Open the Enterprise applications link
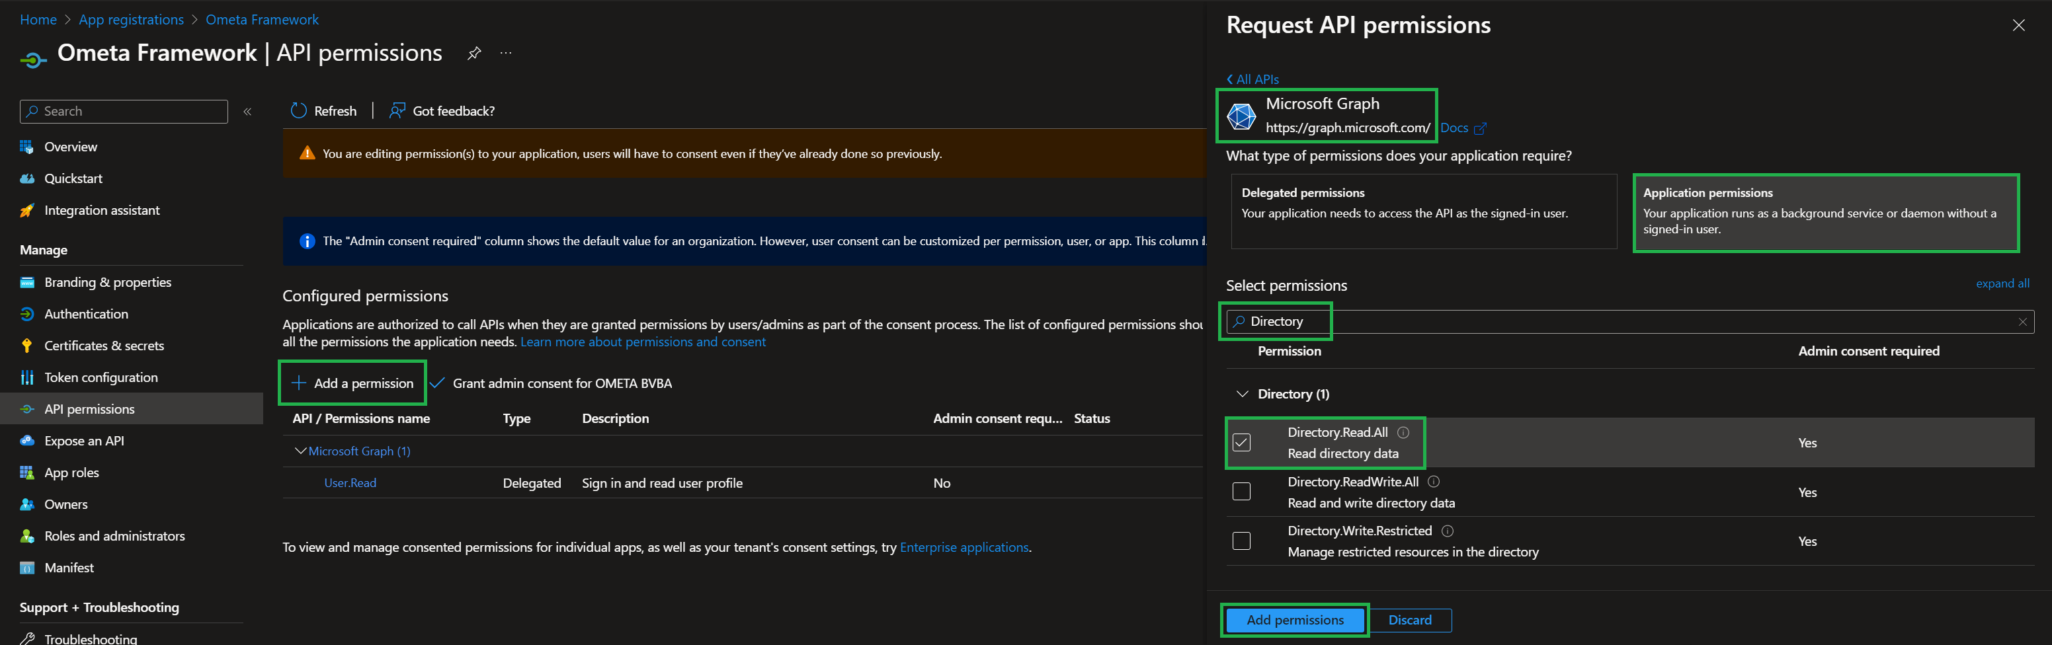2052x645 pixels. click(x=964, y=548)
